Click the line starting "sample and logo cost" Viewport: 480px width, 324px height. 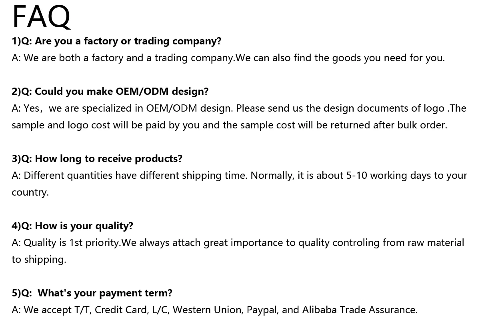[229, 125]
